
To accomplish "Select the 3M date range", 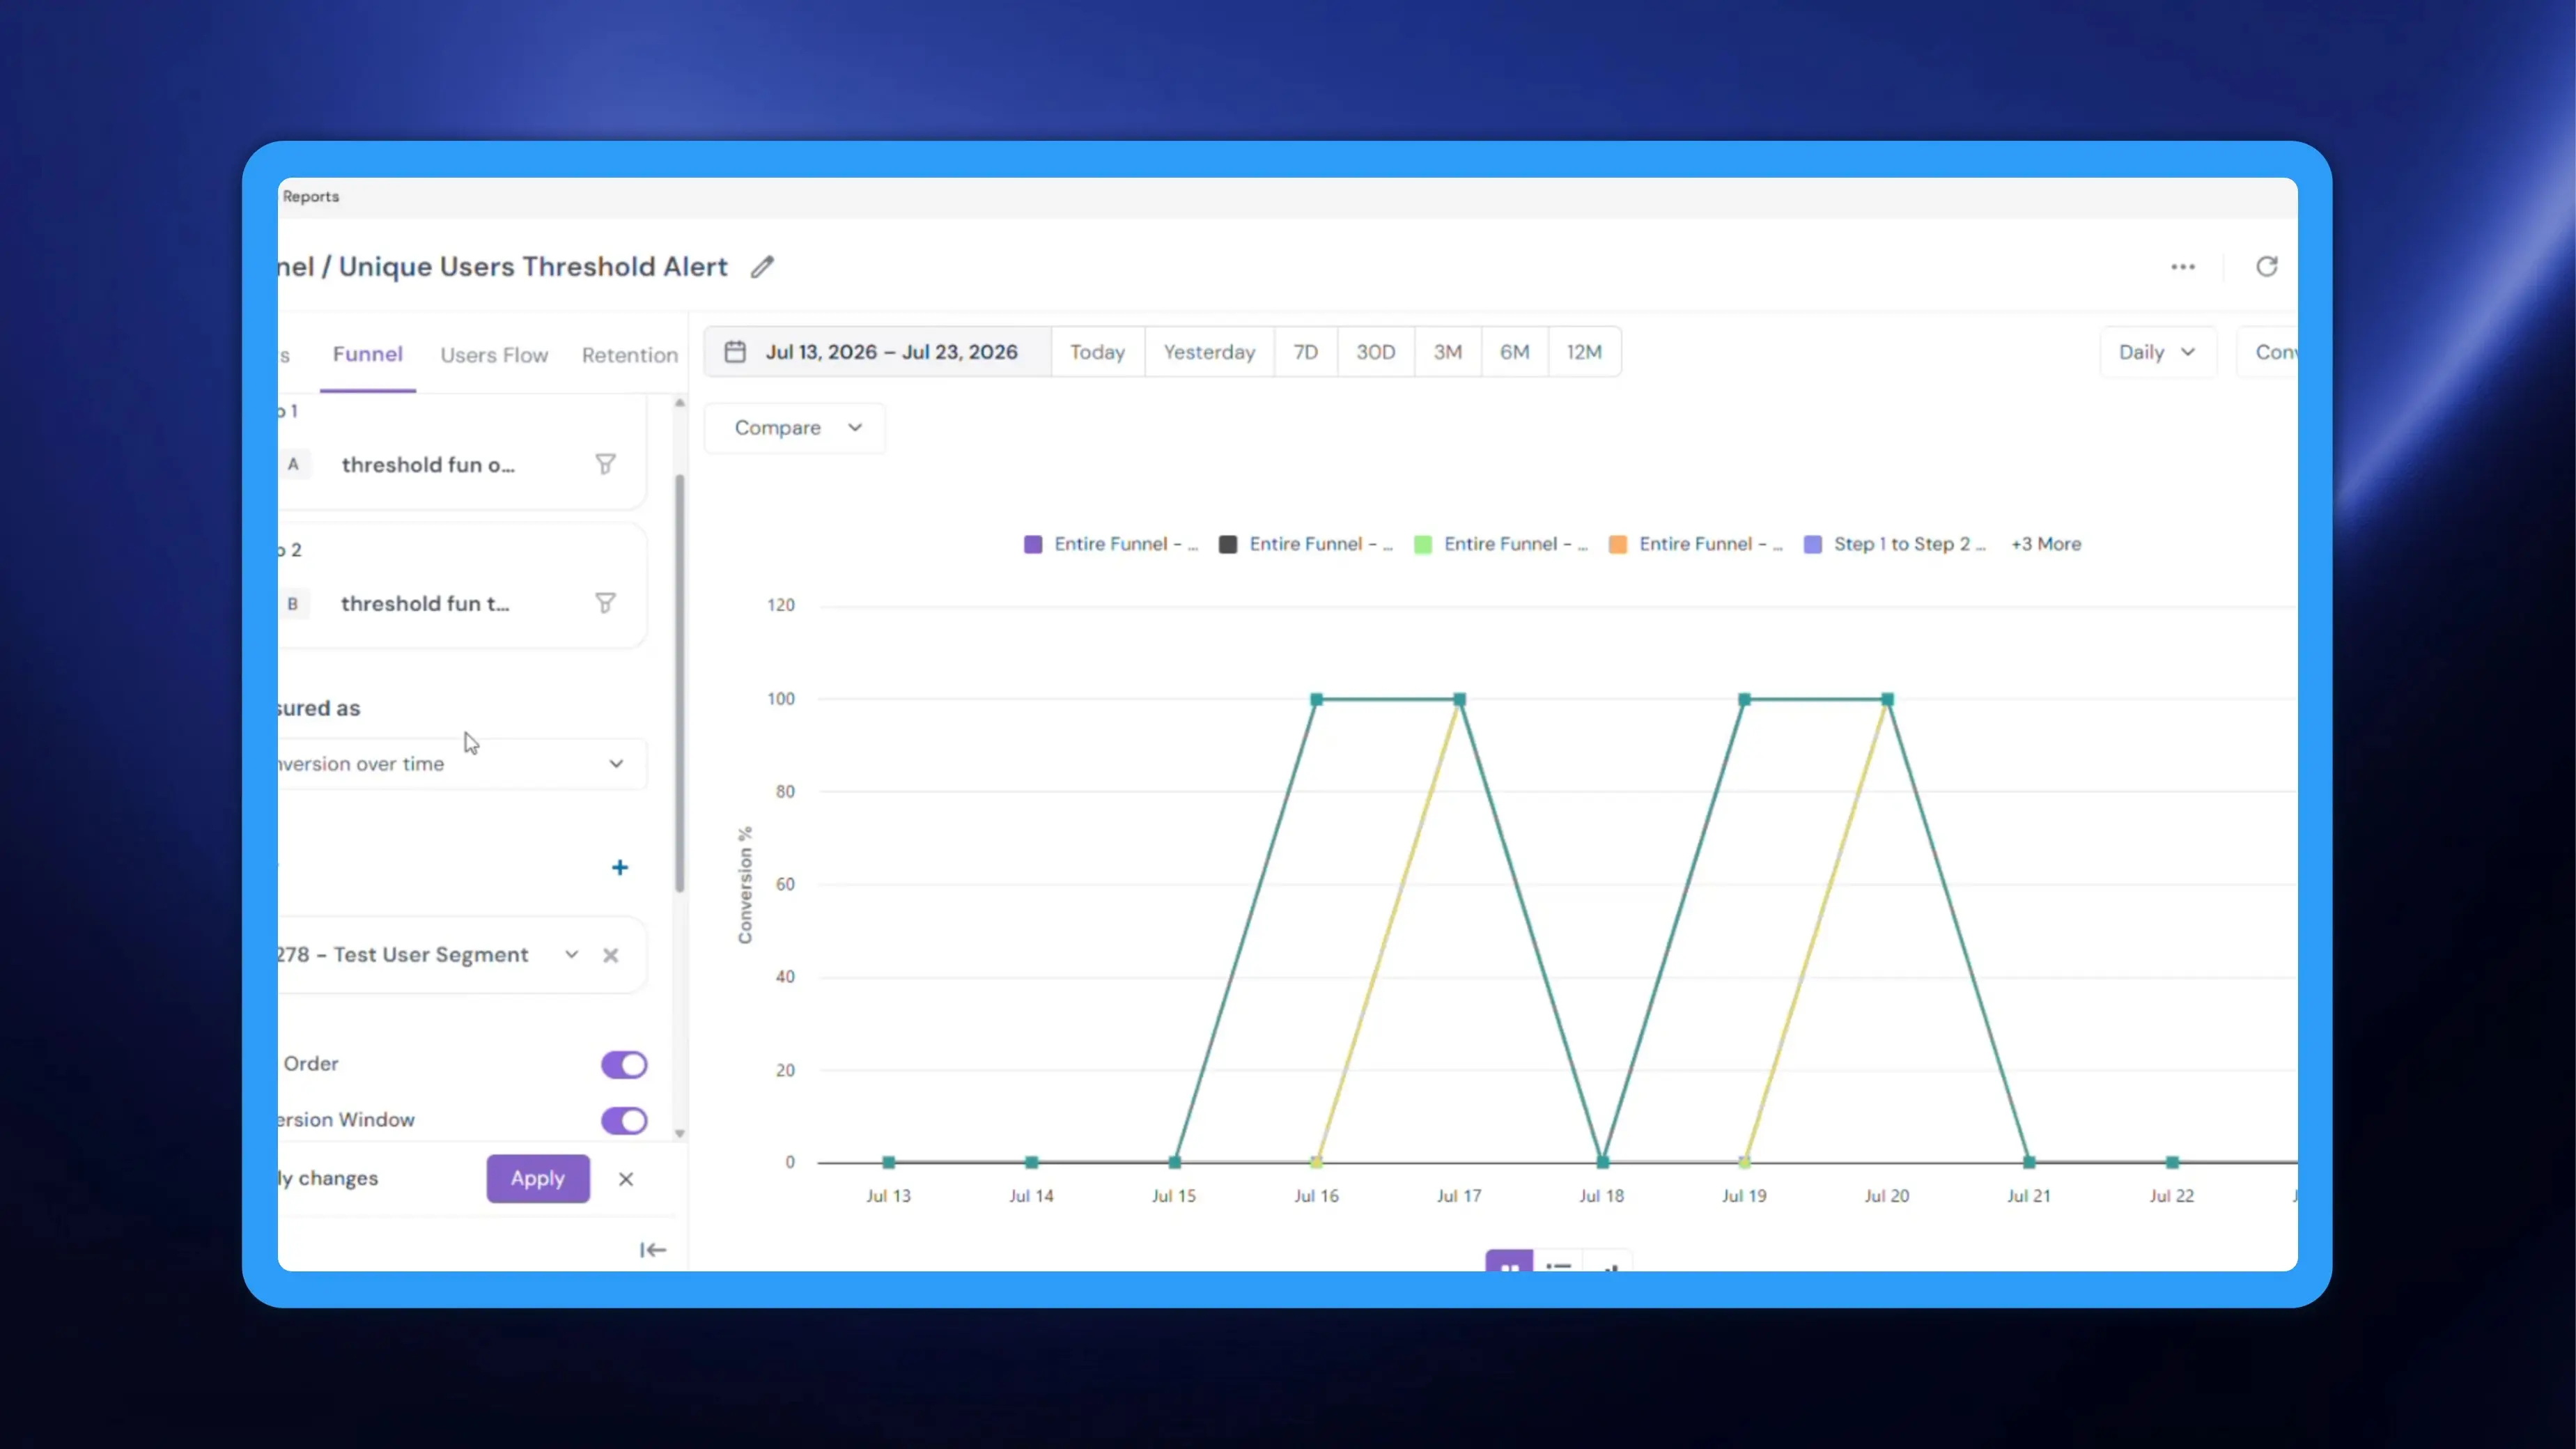I will point(1448,352).
